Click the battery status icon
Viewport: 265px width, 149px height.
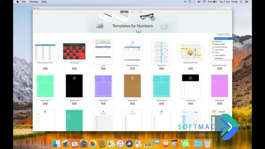tap(215, 2)
